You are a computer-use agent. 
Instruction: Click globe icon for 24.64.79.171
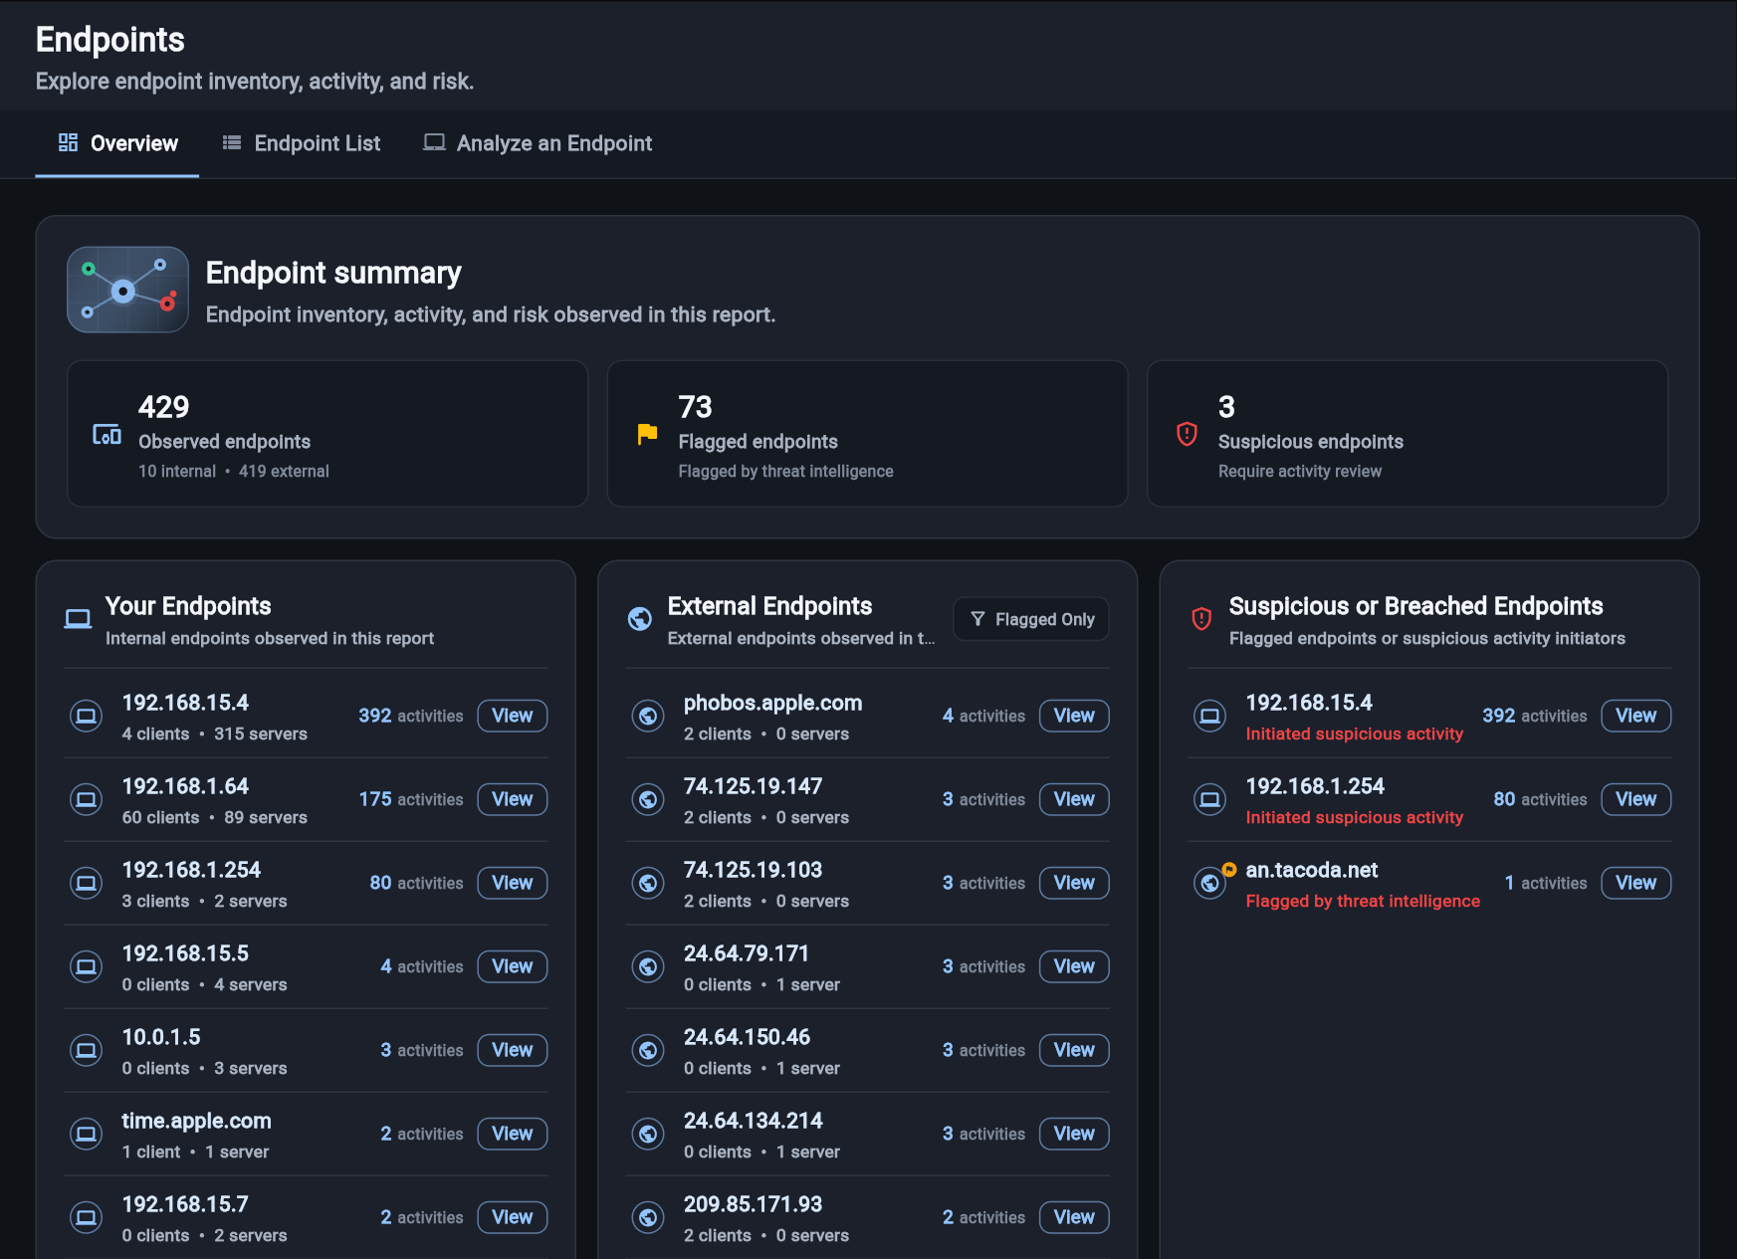[648, 966]
